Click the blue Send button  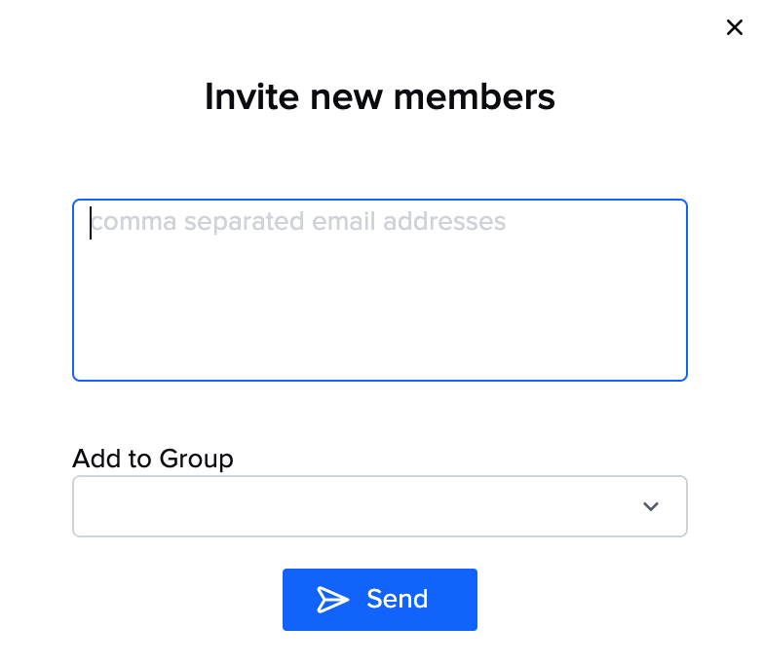point(380,600)
